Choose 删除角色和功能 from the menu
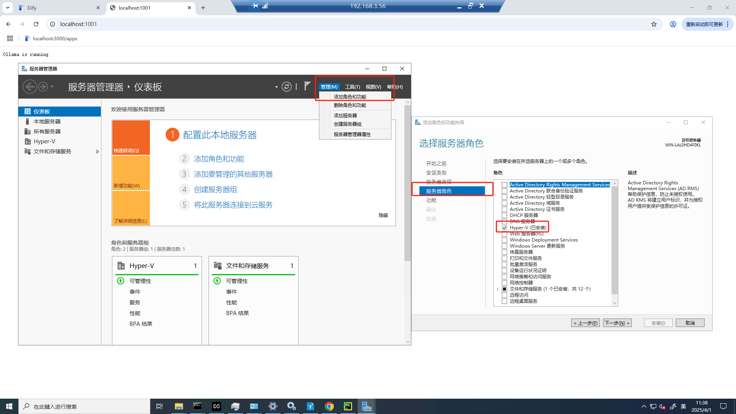Viewport: 736px width, 414px height. point(350,105)
